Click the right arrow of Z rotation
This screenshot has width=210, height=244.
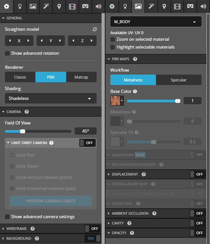click(91, 41)
